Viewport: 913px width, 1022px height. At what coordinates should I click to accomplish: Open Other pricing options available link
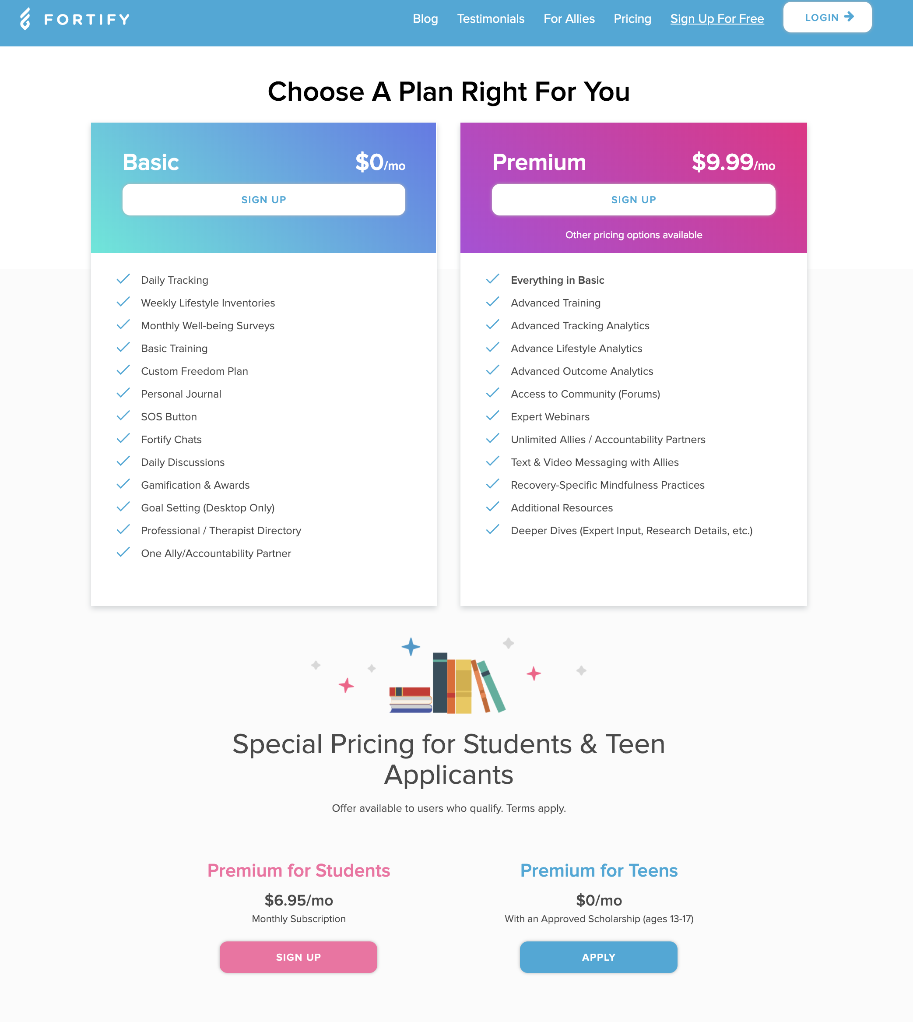click(x=634, y=235)
